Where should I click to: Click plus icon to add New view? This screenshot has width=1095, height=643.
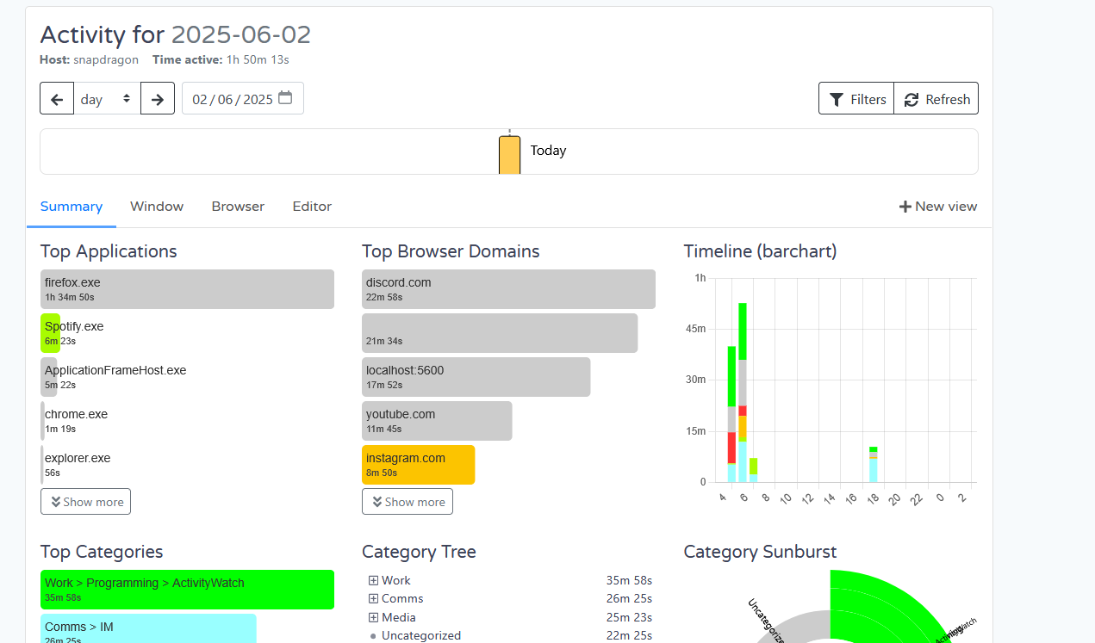click(905, 207)
